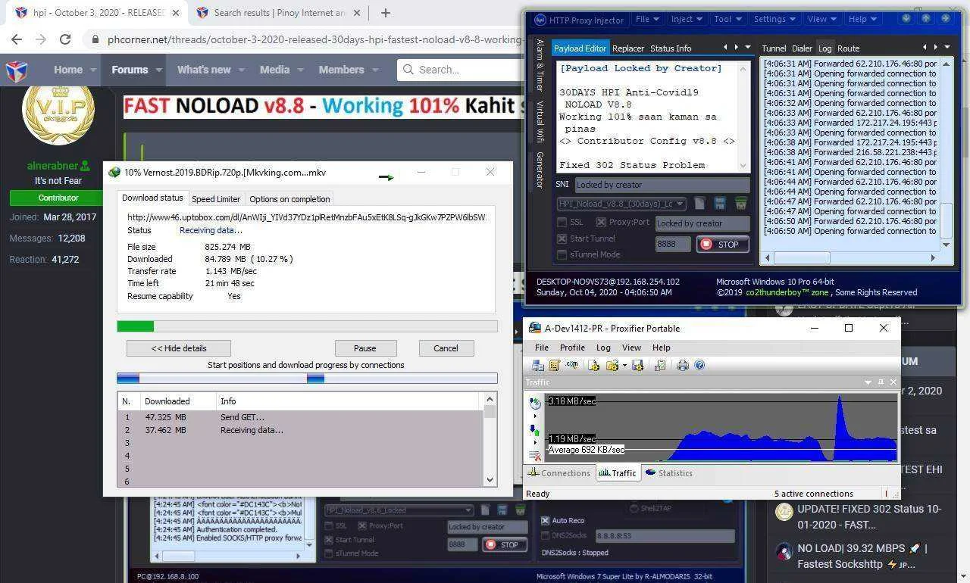Open Proxification Rules icon in Proxifier
The height and width of the screenshot is (583, 970).
[x=554, y=365]
